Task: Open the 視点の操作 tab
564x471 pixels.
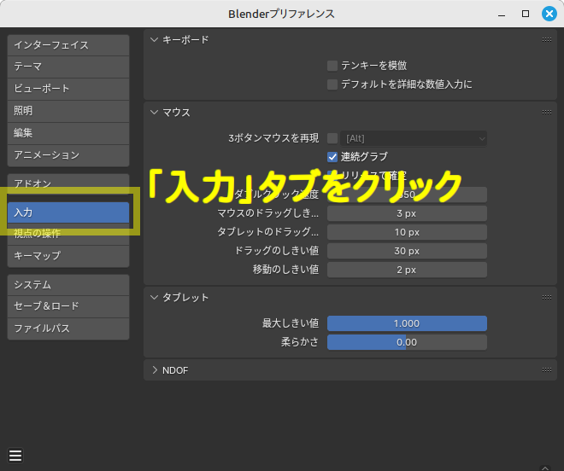Action: (68, 234)
